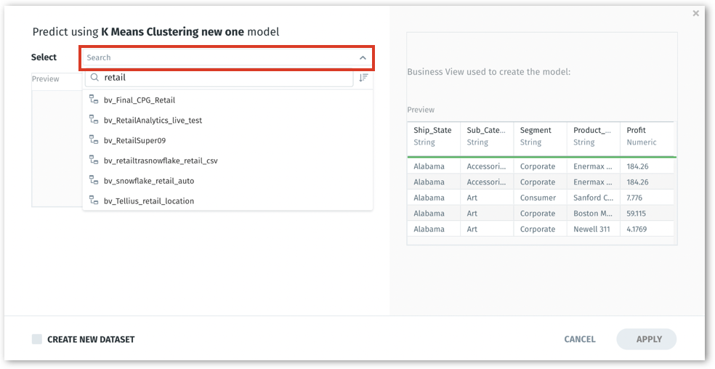The width and height of the screenshot is (715, 369).
Task: Select the bv_RetailSuper09 option
Action: coord(134,141)
